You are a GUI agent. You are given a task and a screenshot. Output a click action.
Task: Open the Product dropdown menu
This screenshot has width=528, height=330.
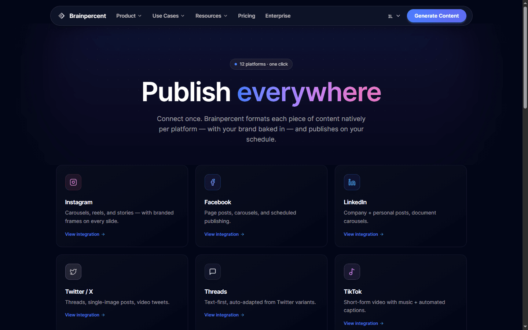click(x=129, y=16)
